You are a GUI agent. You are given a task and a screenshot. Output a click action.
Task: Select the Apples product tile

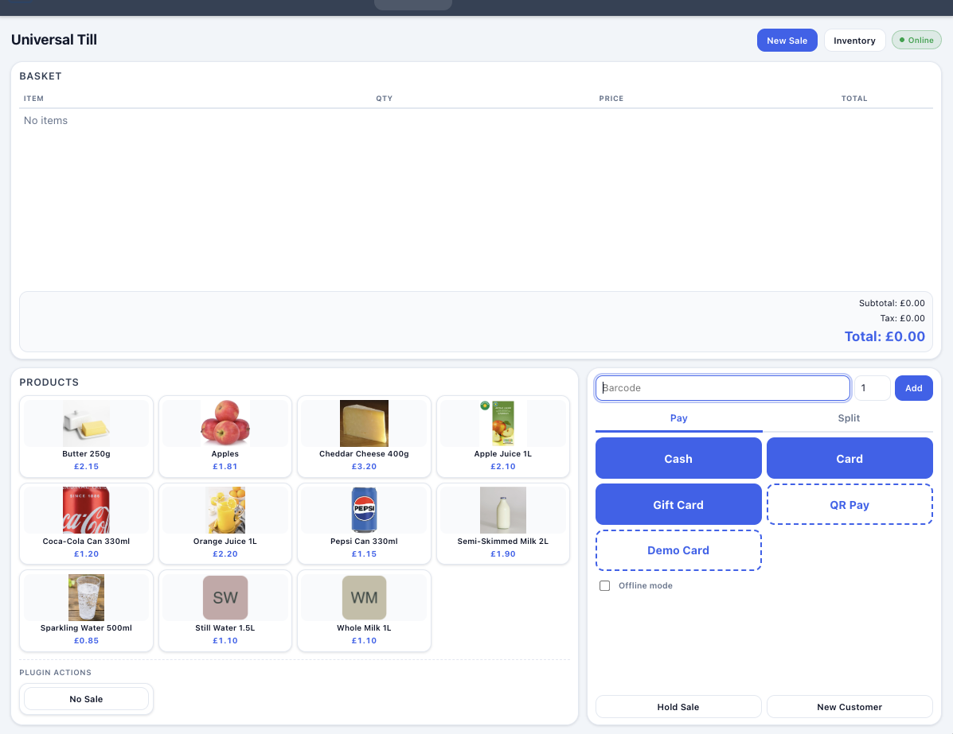(x=225, y=437)
